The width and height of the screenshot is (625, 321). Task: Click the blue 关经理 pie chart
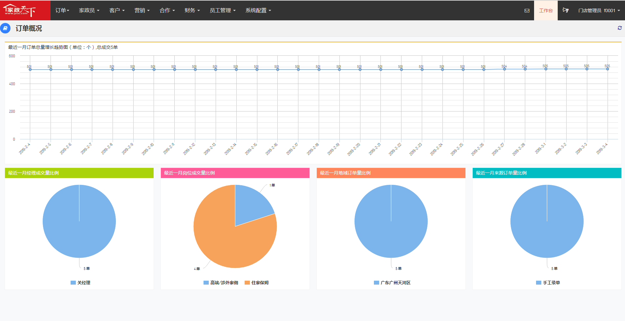(79, 221)
